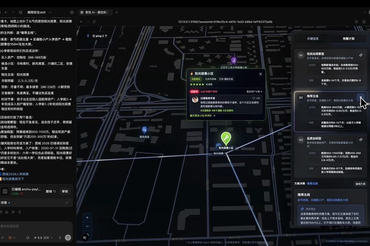The image size is (370, 246).
Task: Click the blue 新风南里 map marker
Action: click(145, 130)
